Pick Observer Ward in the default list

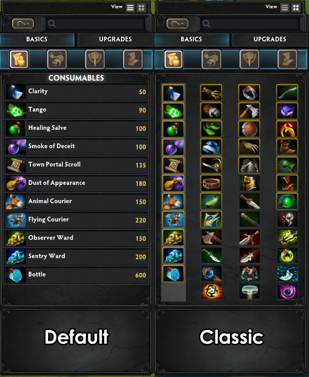point(76,239)
